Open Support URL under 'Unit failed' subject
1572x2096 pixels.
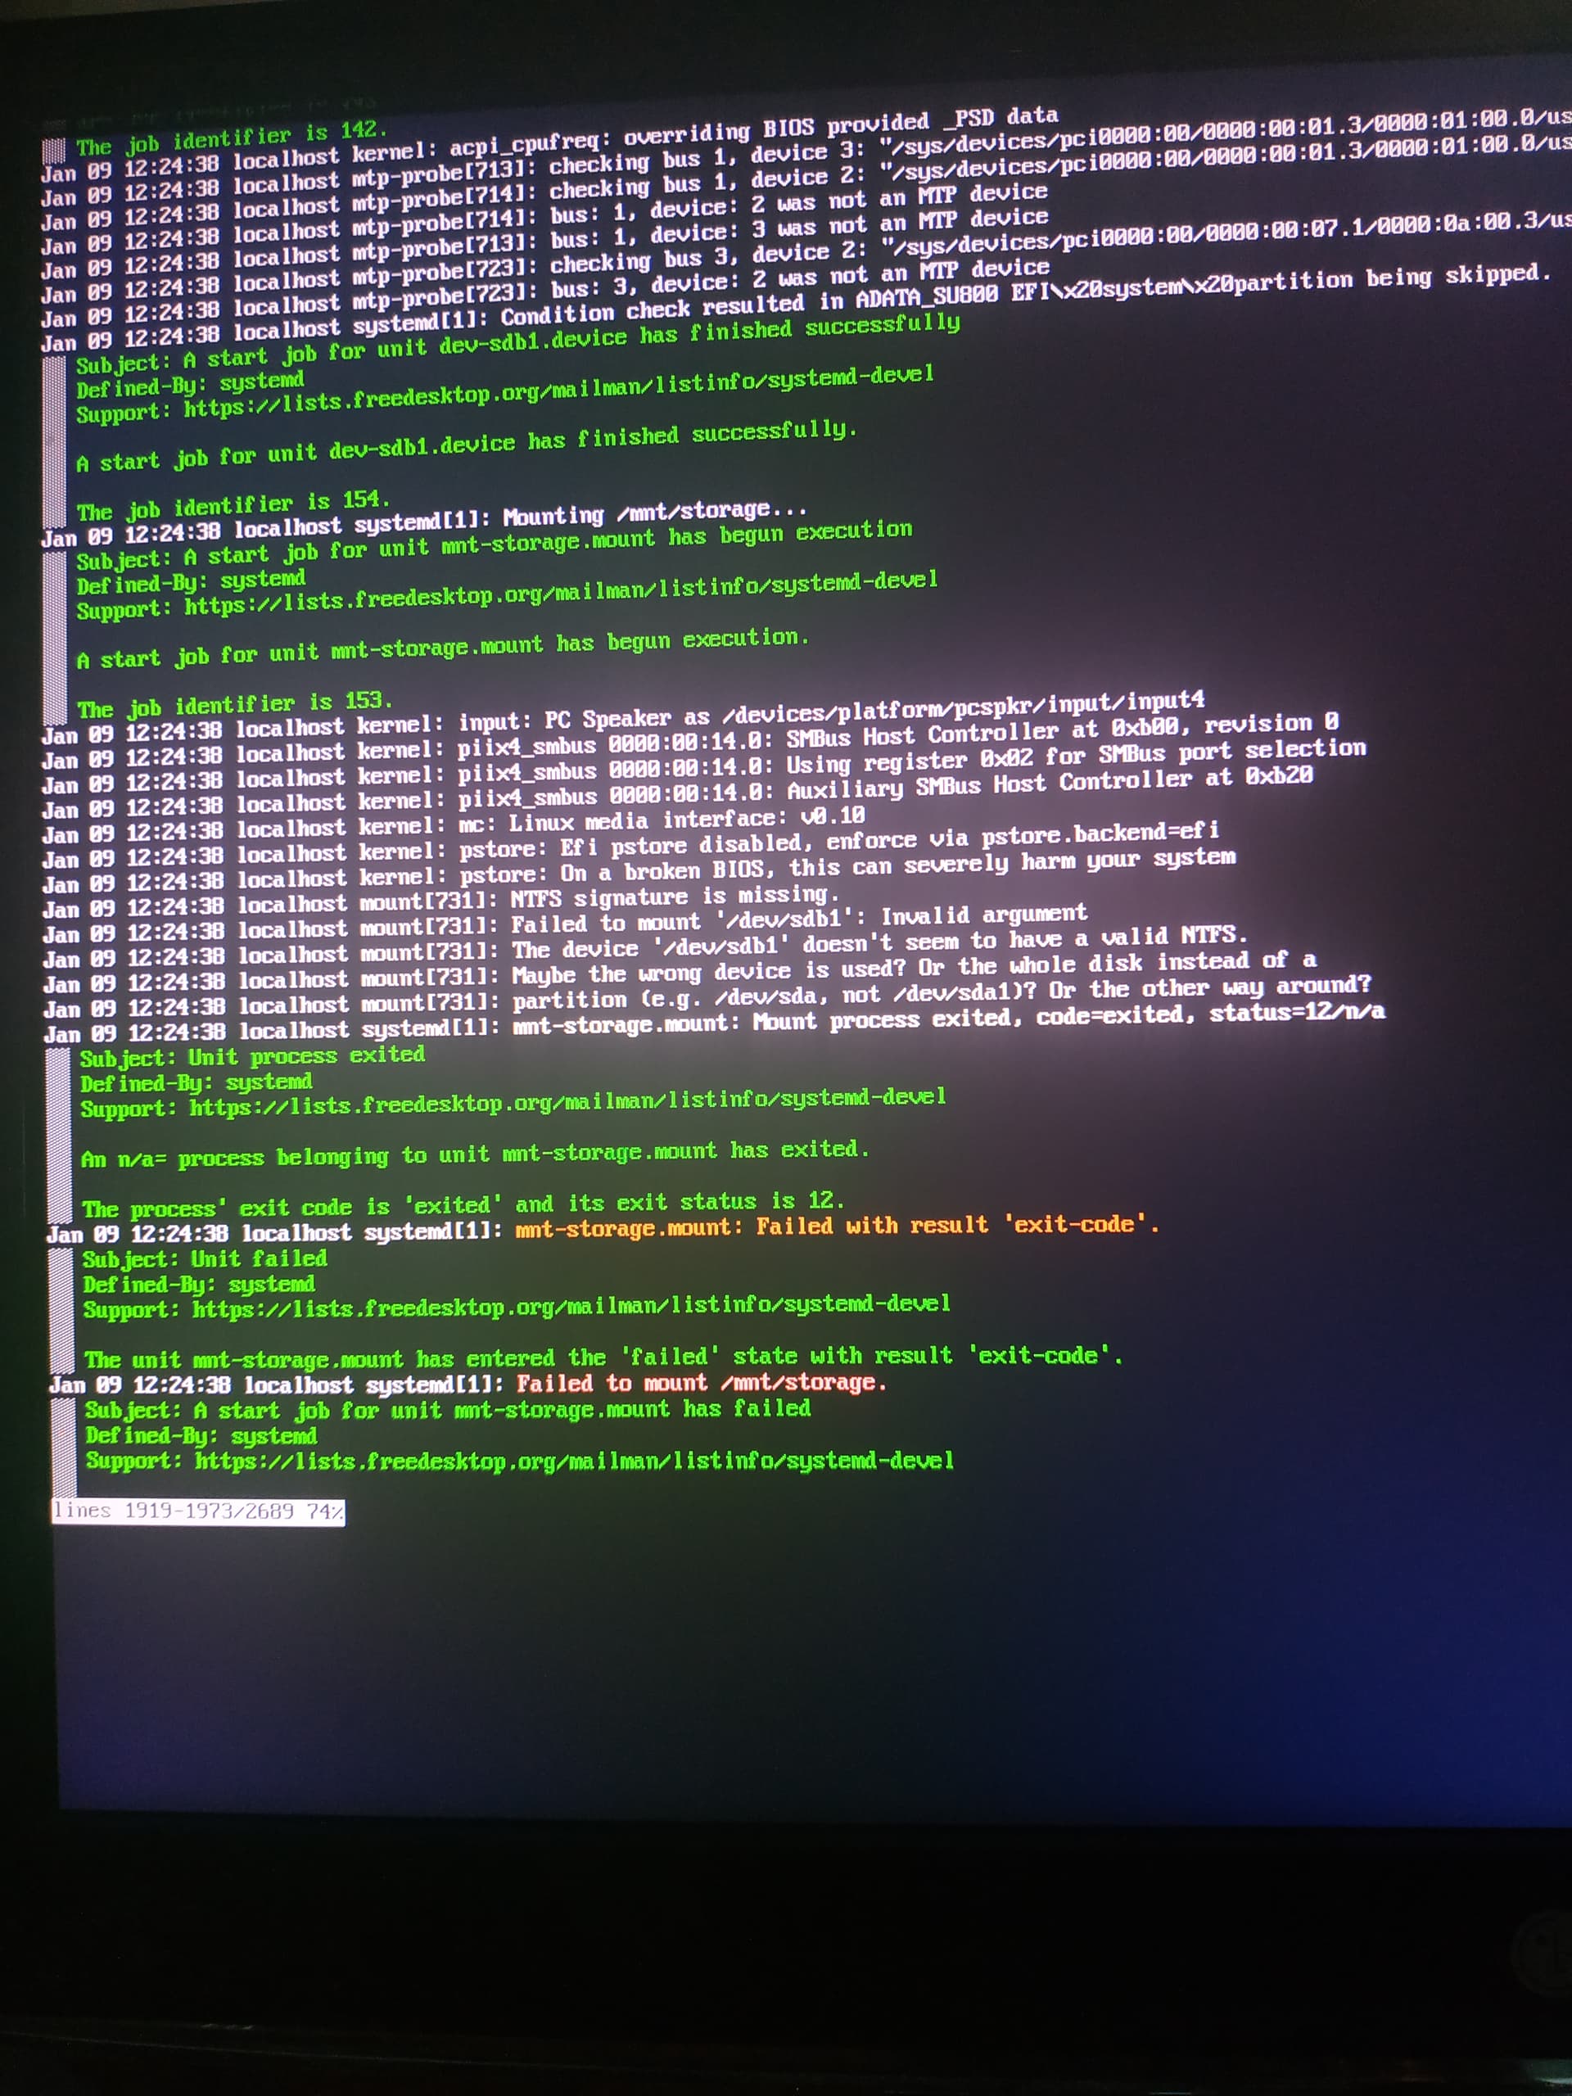pyautogui.click(x=571, y=1306)
